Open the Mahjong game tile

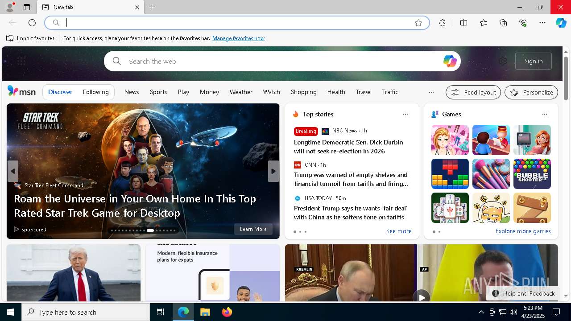coord(450,208)
